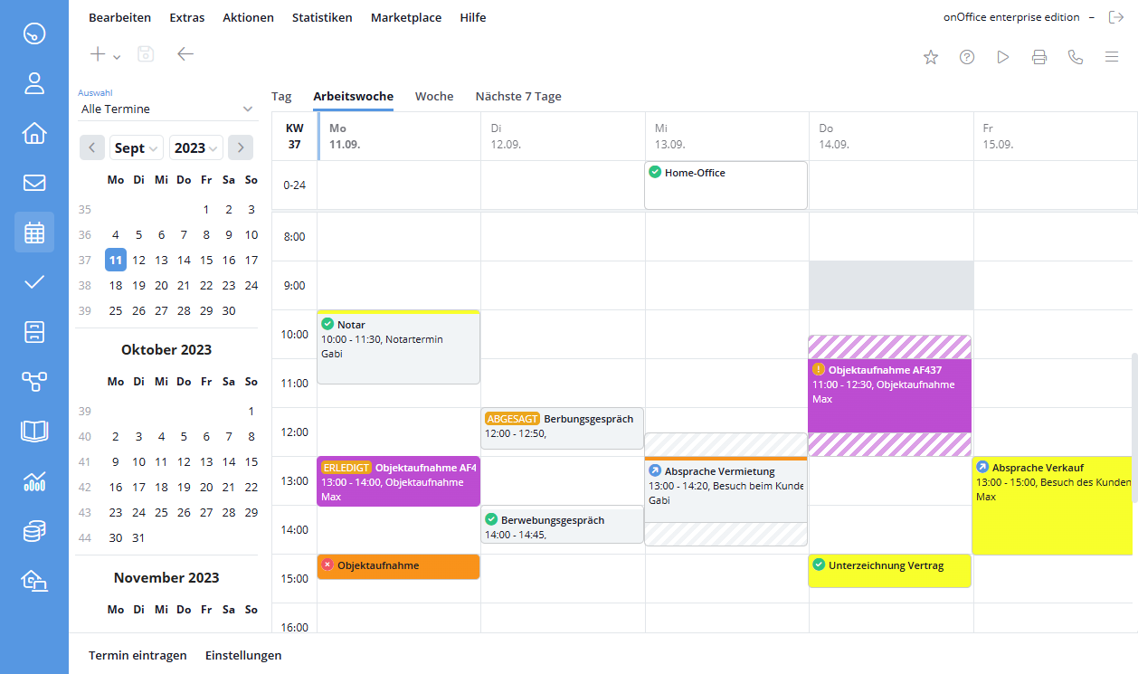Open the 2023 year dropdown
Screen dimensions: 1138x674
point(196,148)
